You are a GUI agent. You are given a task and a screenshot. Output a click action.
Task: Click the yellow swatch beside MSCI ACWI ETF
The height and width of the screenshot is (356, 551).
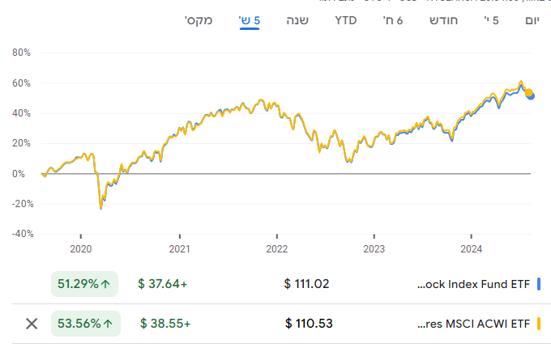pos(540,324)
